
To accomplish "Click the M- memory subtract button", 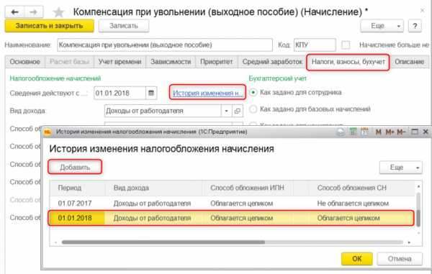I will click(401, 132).
